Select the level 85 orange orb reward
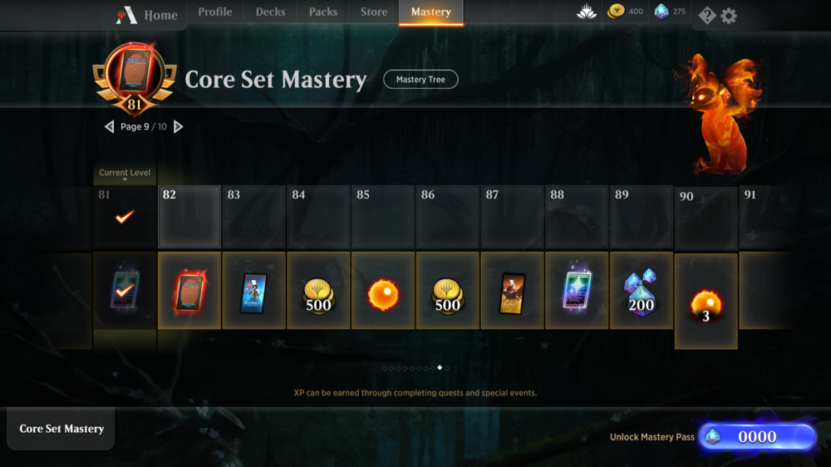 click(383, 291)
